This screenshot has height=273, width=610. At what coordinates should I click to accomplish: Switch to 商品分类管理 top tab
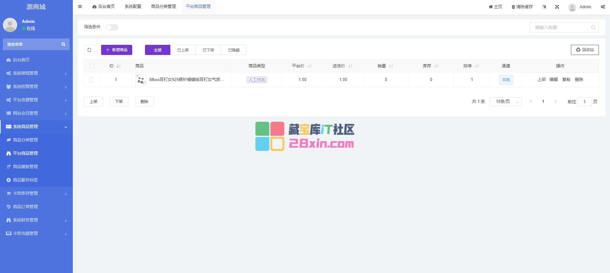tap(163, 7)
